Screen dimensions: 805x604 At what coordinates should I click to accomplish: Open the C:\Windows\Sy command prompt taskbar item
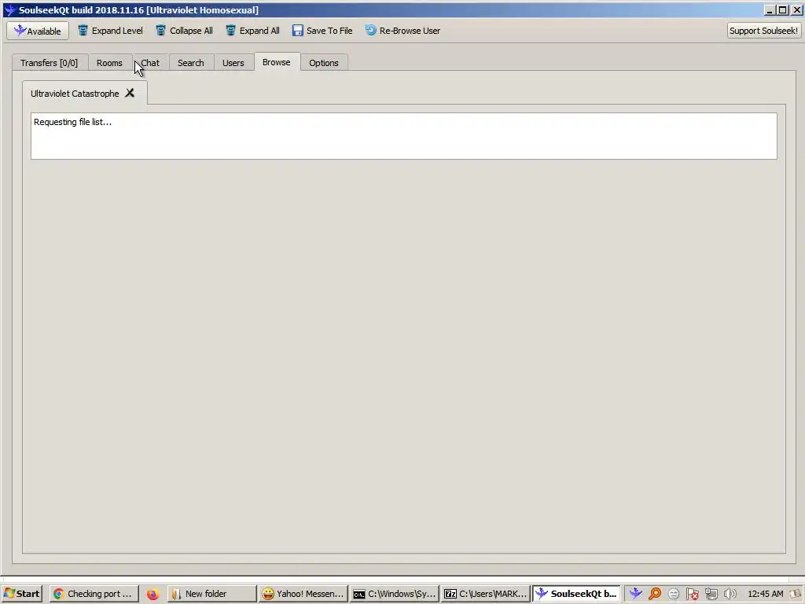[x=395, y=594]
